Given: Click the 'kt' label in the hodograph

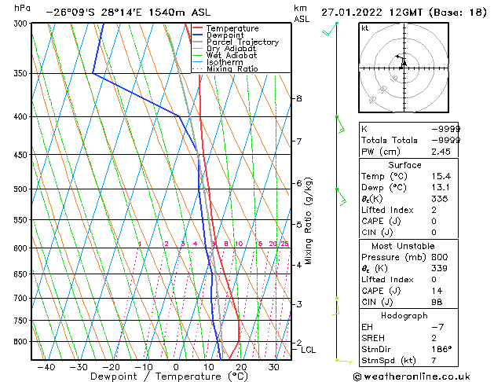Looking at the screenshot, I should pyautogui.click(x=365, y=28).
